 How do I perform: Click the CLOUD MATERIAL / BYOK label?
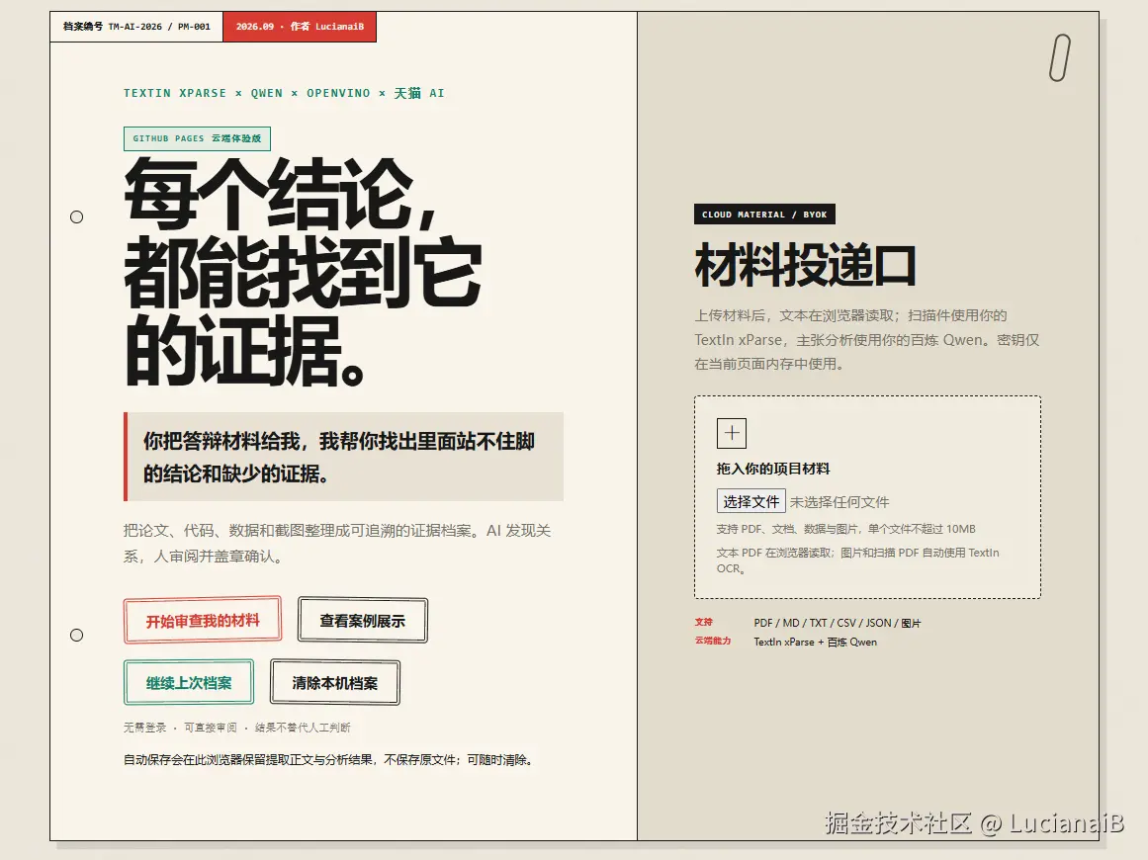click(764, 215)
